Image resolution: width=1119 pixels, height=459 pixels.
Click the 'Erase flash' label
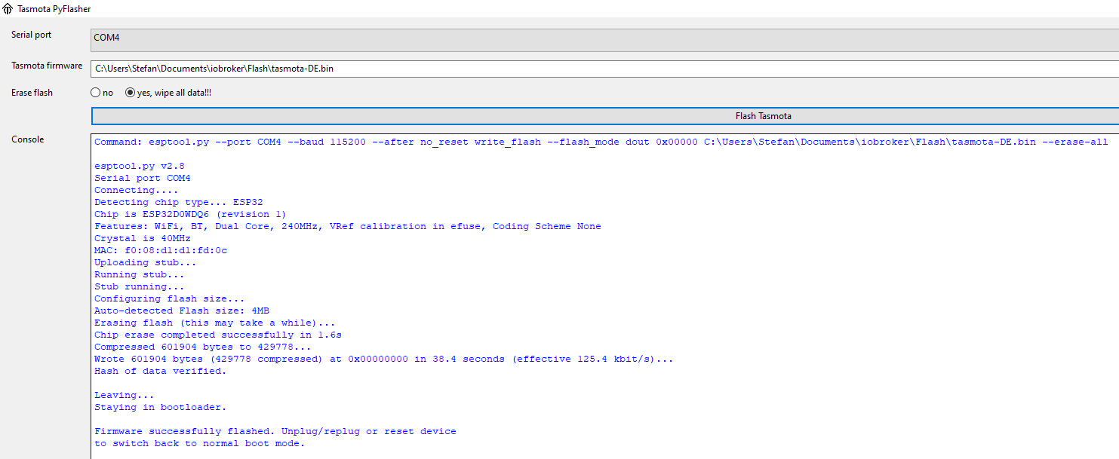pos(32,93)
